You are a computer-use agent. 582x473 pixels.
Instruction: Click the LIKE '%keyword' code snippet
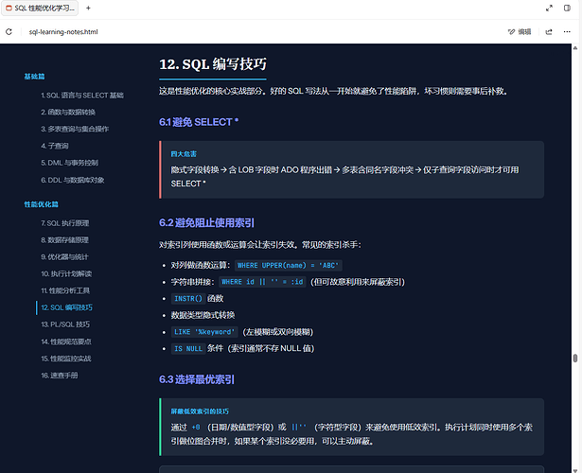click(204, 332)
